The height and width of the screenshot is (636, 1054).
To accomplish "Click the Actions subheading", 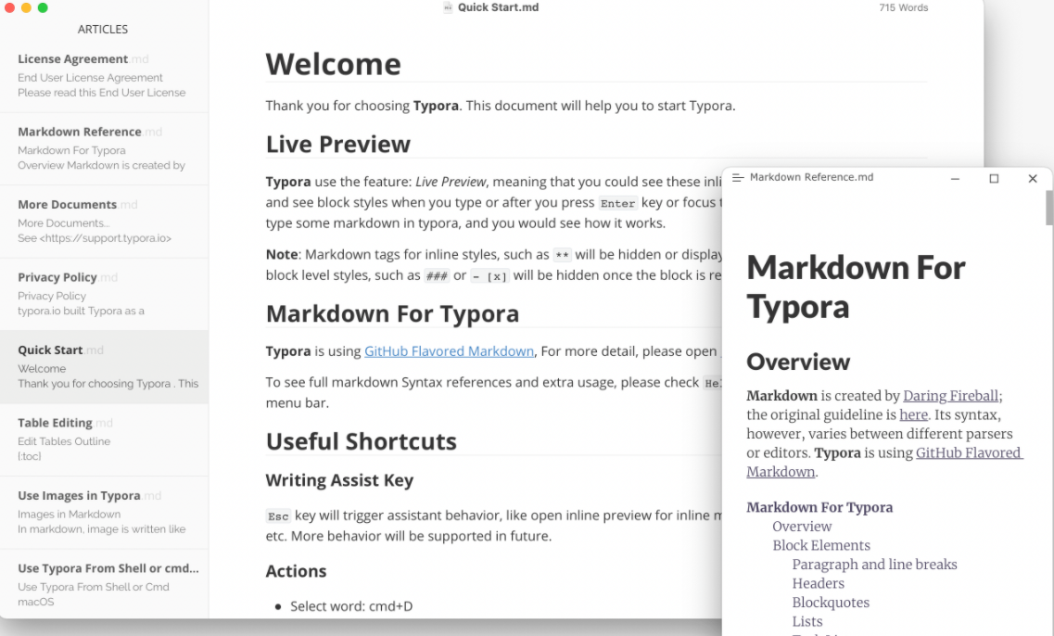I will pos(296,571).
